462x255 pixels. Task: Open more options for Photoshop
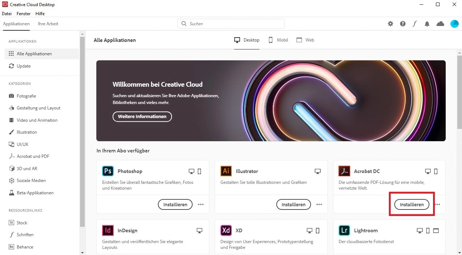[201, 204]
